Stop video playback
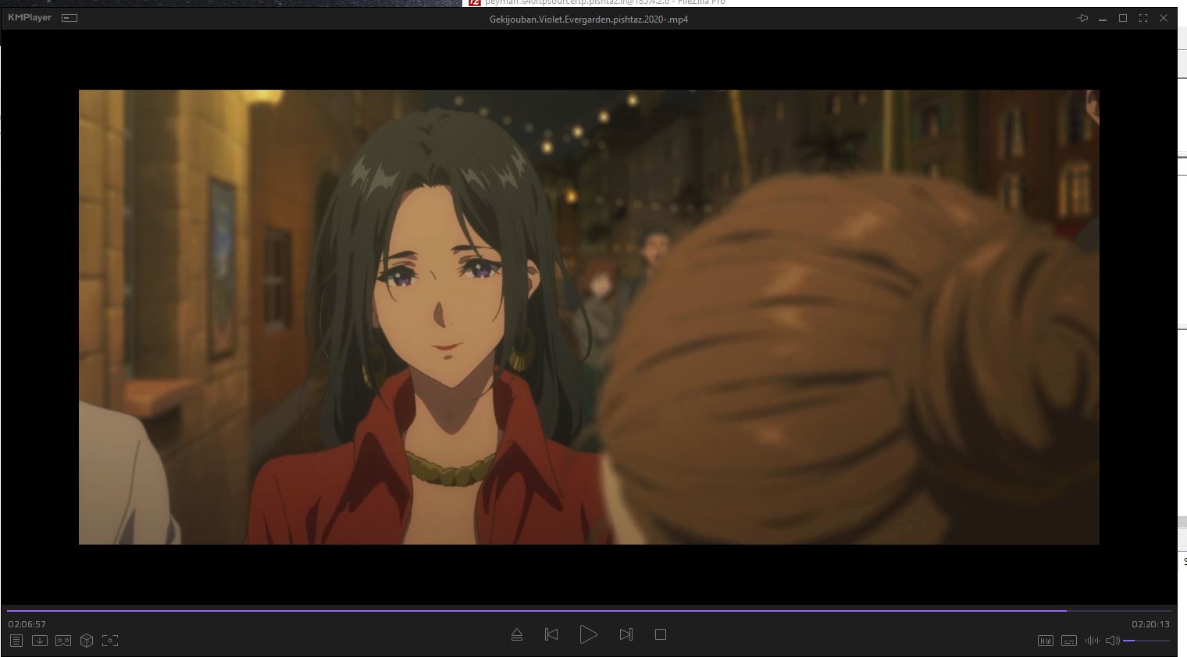The height and width of the screenshot is (657, 1187). (661, 635)
